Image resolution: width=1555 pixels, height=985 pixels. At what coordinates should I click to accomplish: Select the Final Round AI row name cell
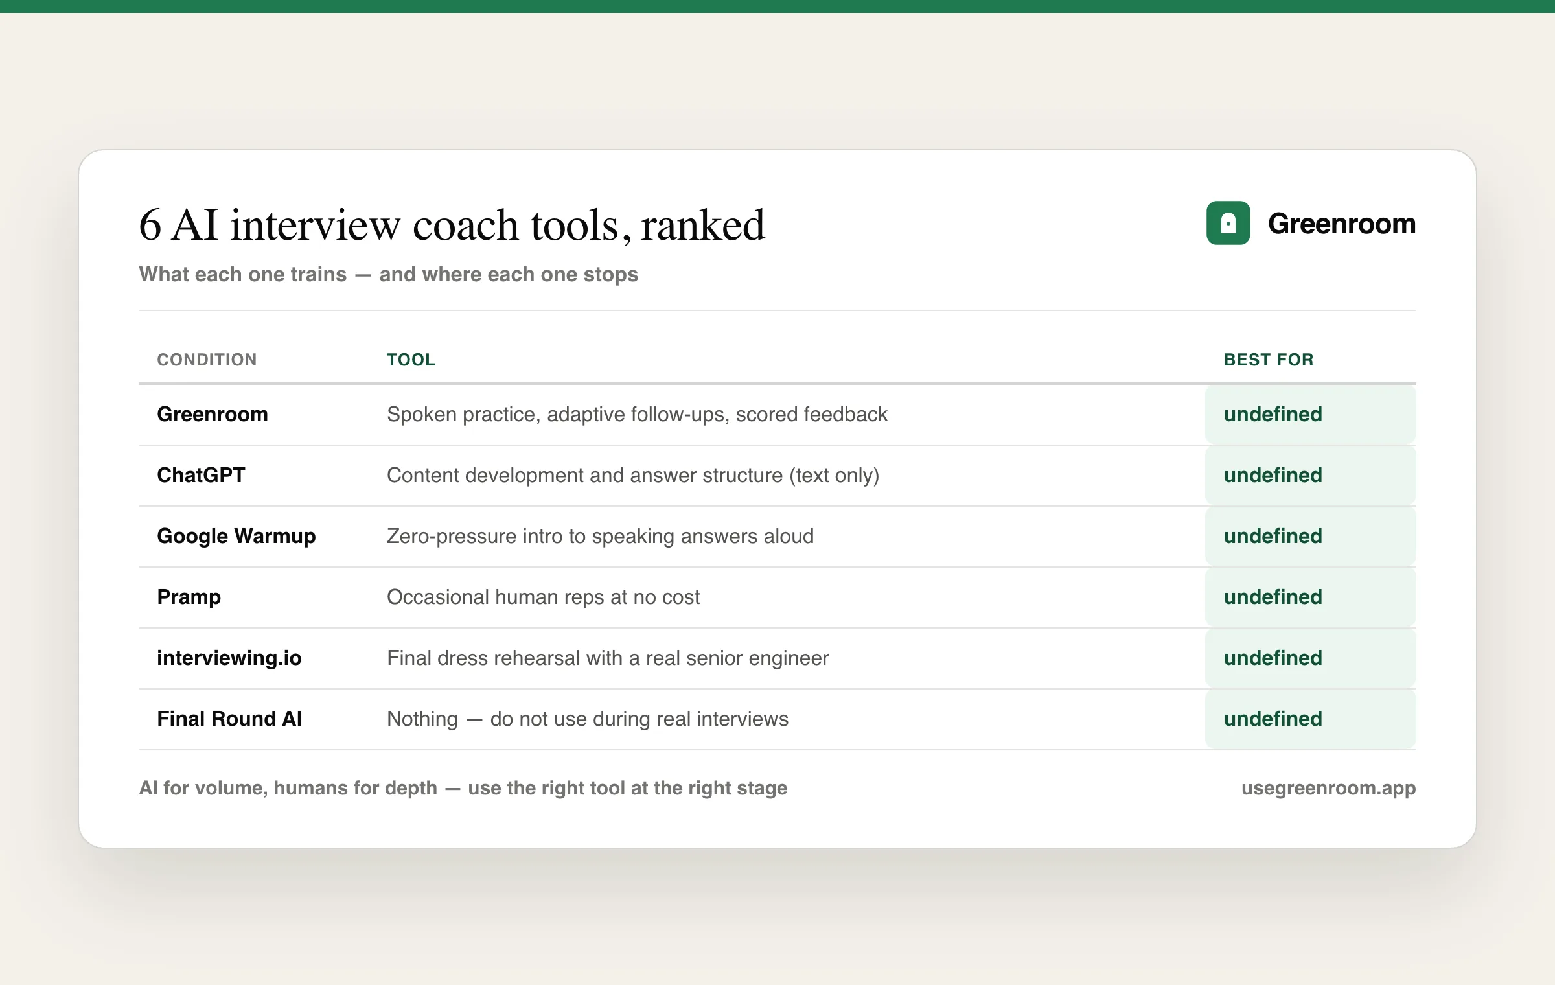click(229, 719)
